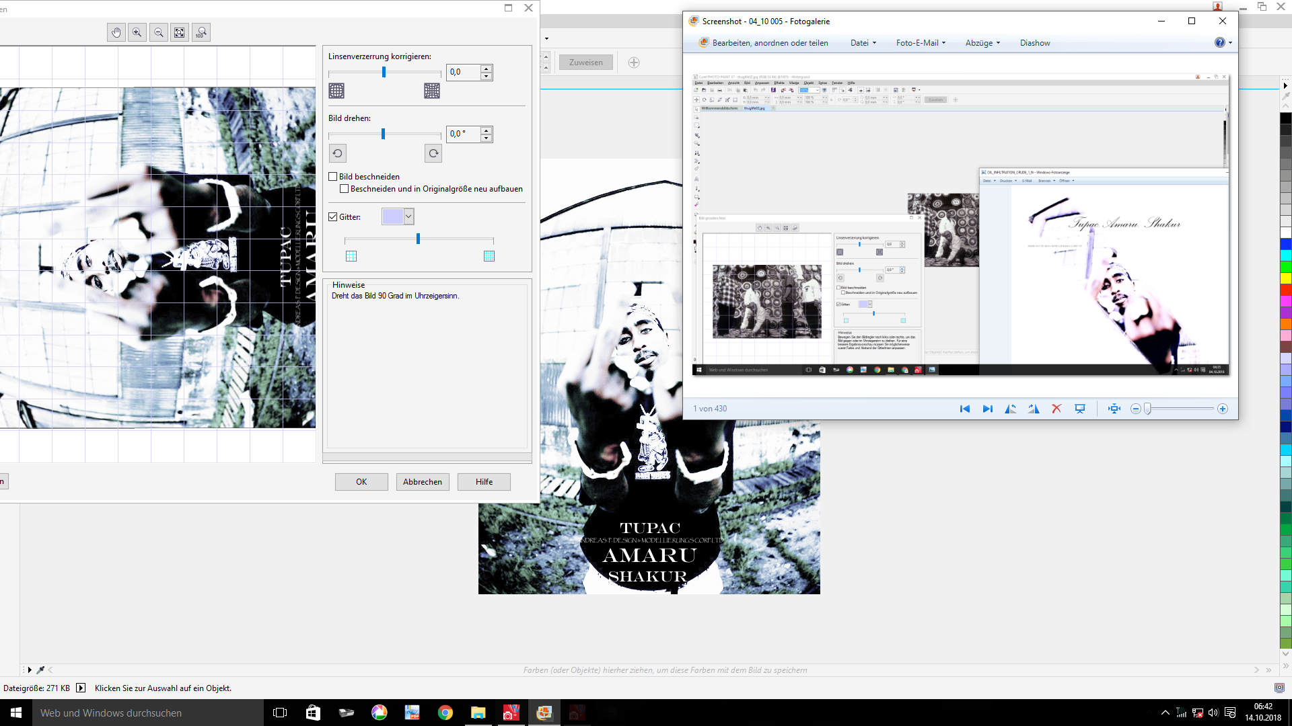Click the Linsenverzerrung value field

[464, 73]
